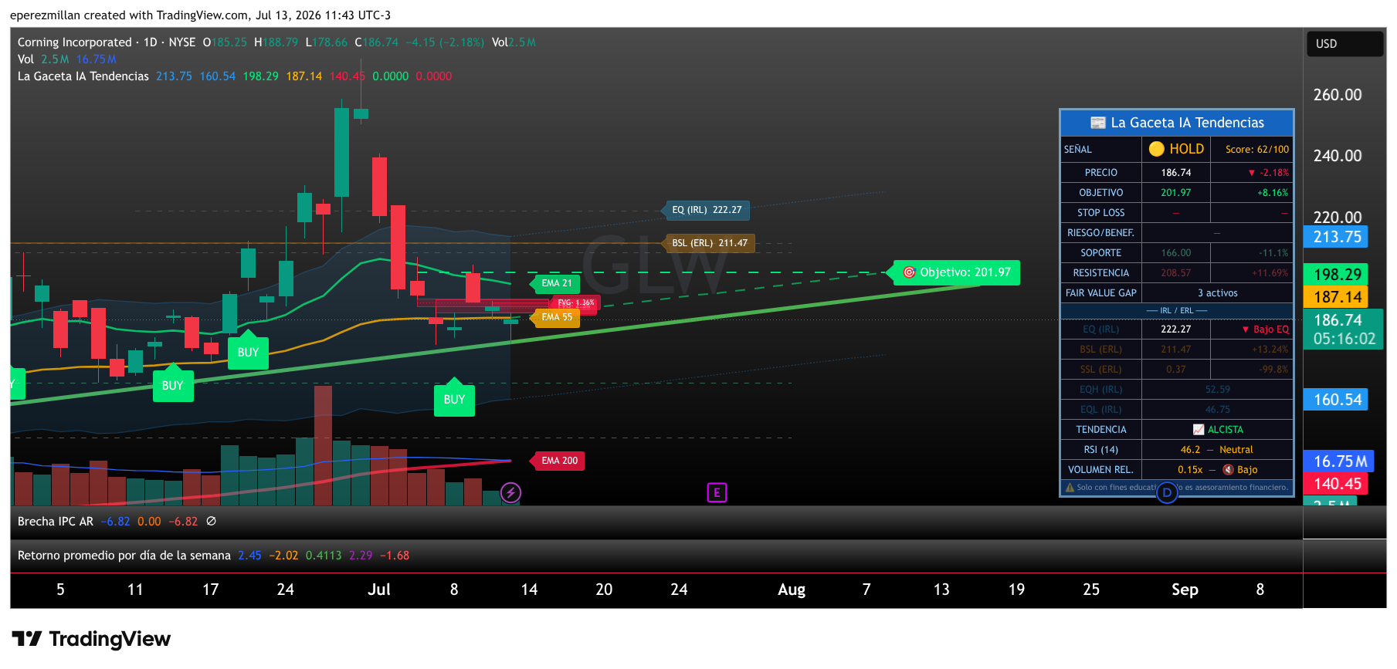Click the 20 date on the time axis
Image resolution: width=1397 pixels, height=669 pixels.
(x=604, y=590)
